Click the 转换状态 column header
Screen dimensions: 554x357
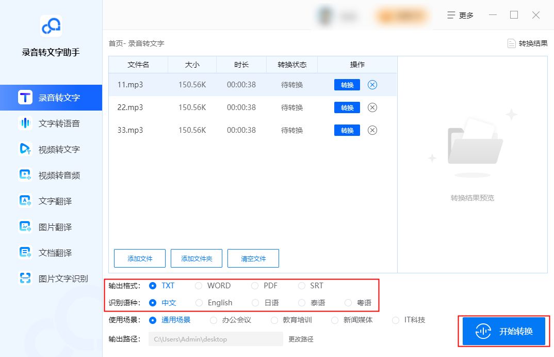pyautogui.click(x=292, y=65)
